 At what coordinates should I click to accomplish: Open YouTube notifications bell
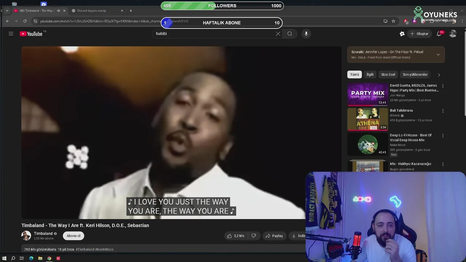point(439,33)
